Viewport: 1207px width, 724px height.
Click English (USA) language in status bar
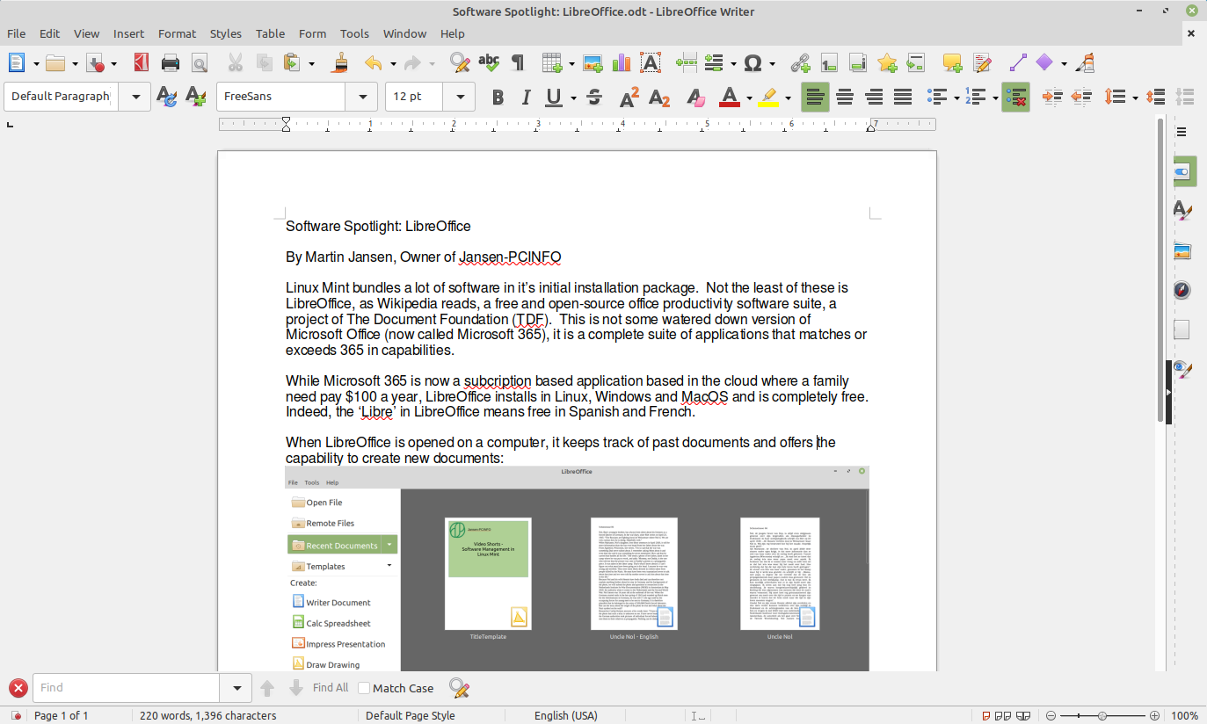coord(566,715)
